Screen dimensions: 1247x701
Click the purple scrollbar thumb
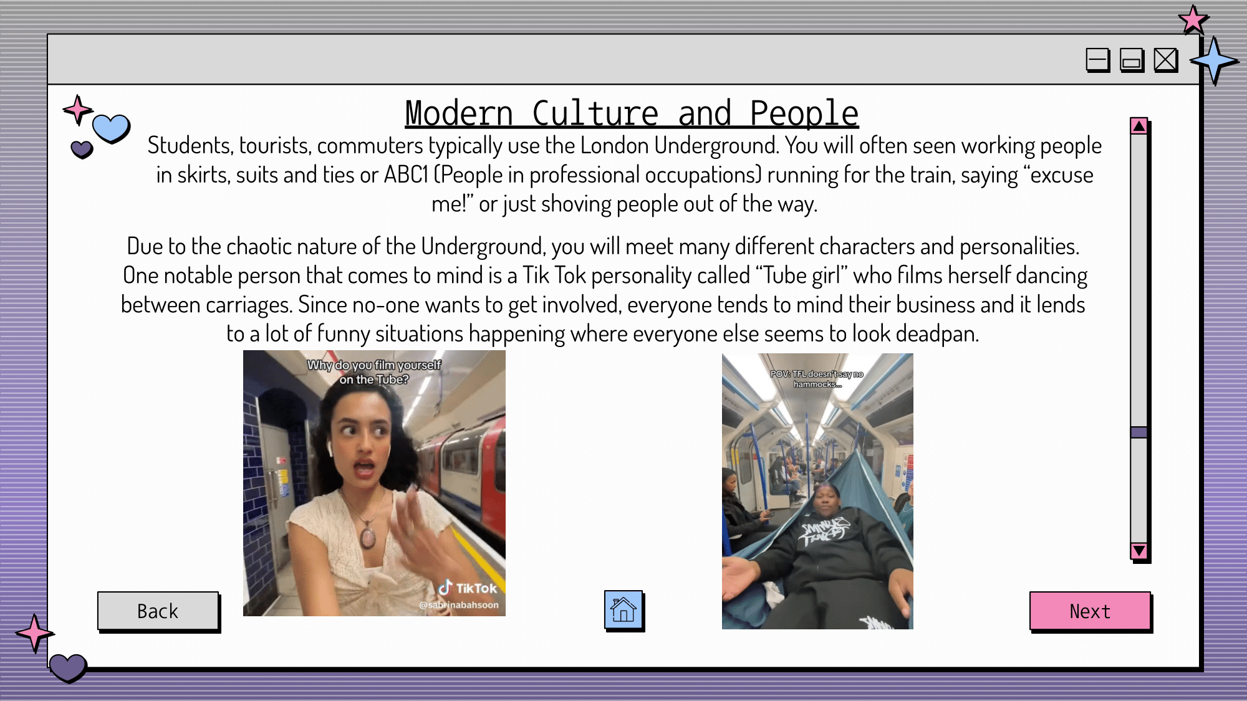coord(1139,432)
